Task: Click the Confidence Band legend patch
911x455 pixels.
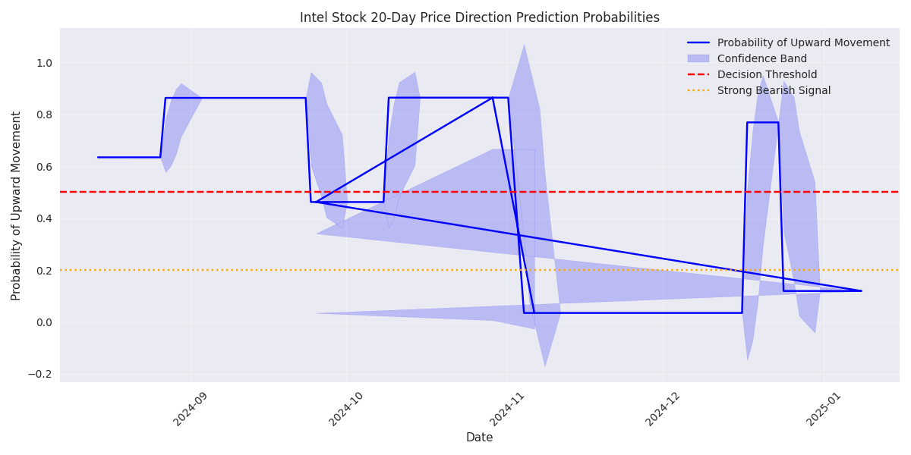Action: pos(698,59)
